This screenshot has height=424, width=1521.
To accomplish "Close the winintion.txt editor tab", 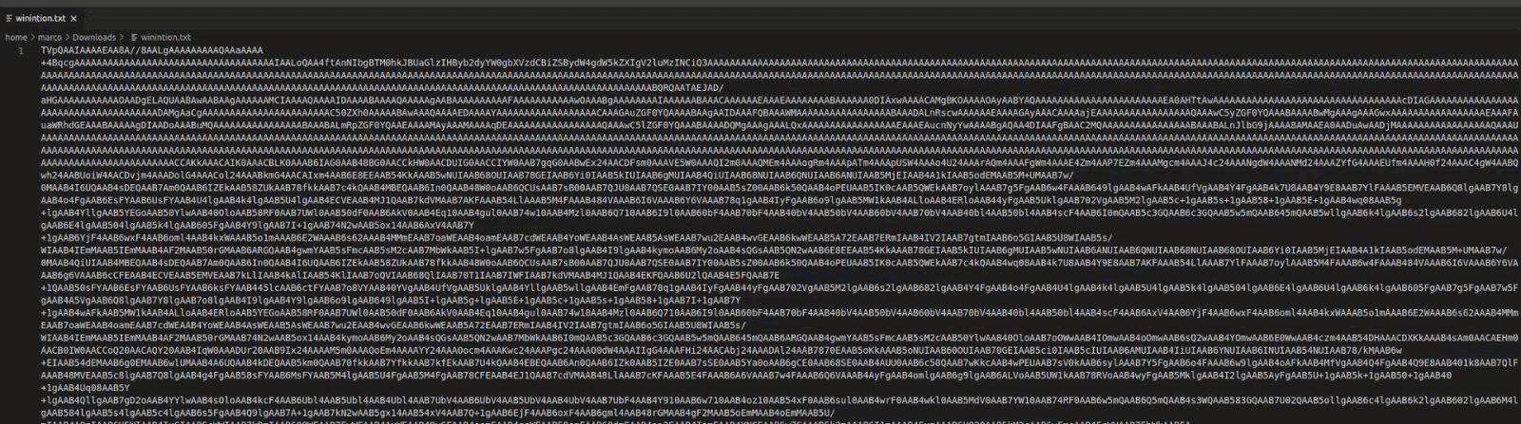I will click(74, 18).
